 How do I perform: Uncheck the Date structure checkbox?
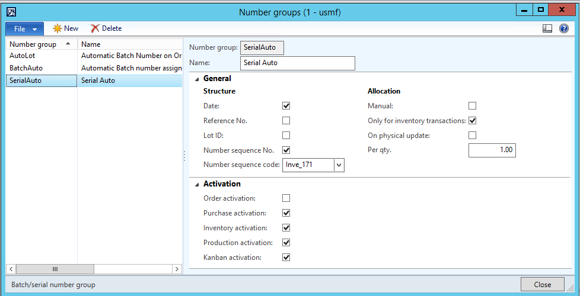[286, 106]
